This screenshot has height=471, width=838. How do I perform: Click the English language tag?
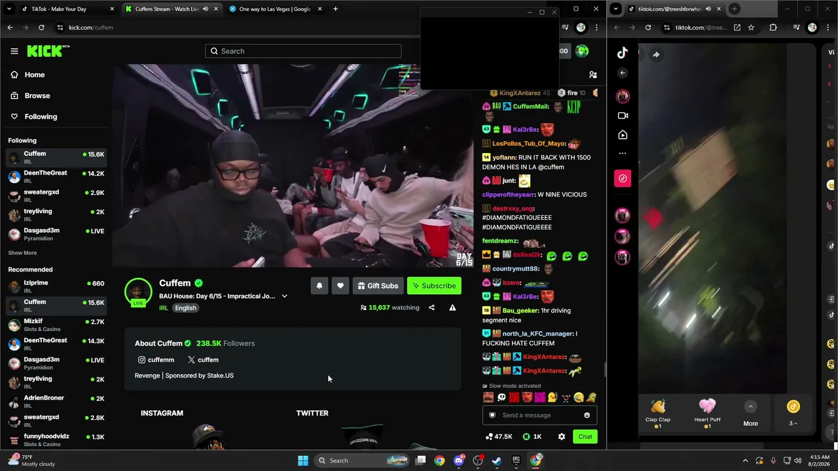coord(185,308)
